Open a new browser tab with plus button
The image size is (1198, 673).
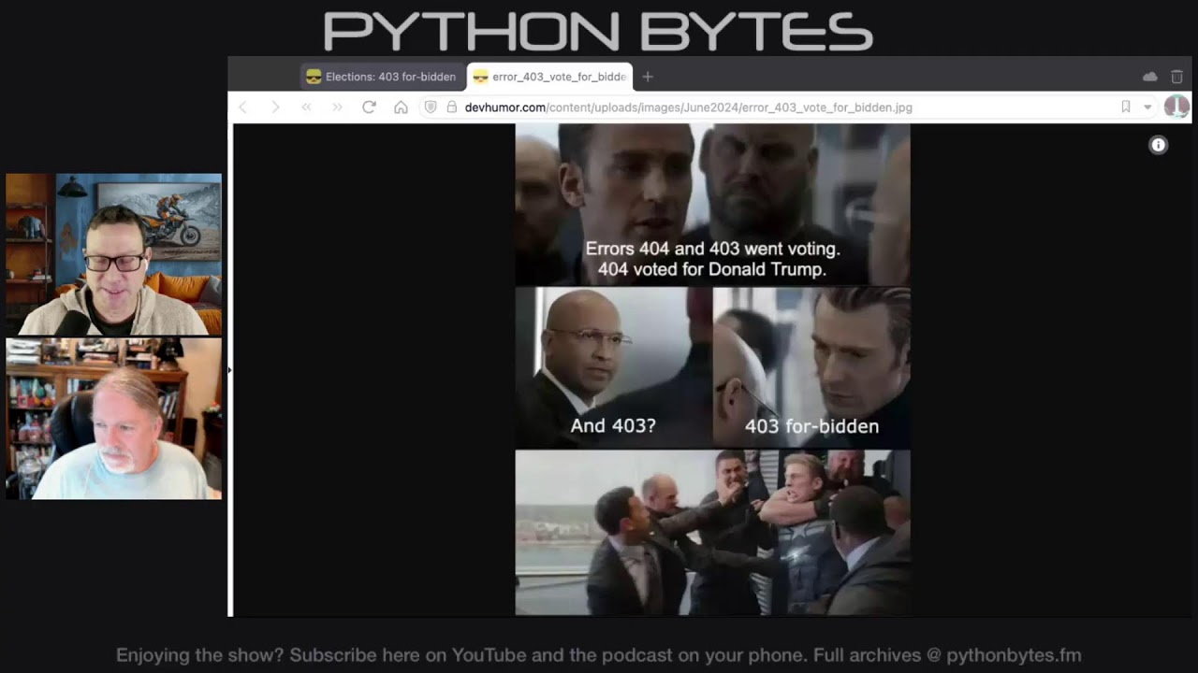click(648, 77)
